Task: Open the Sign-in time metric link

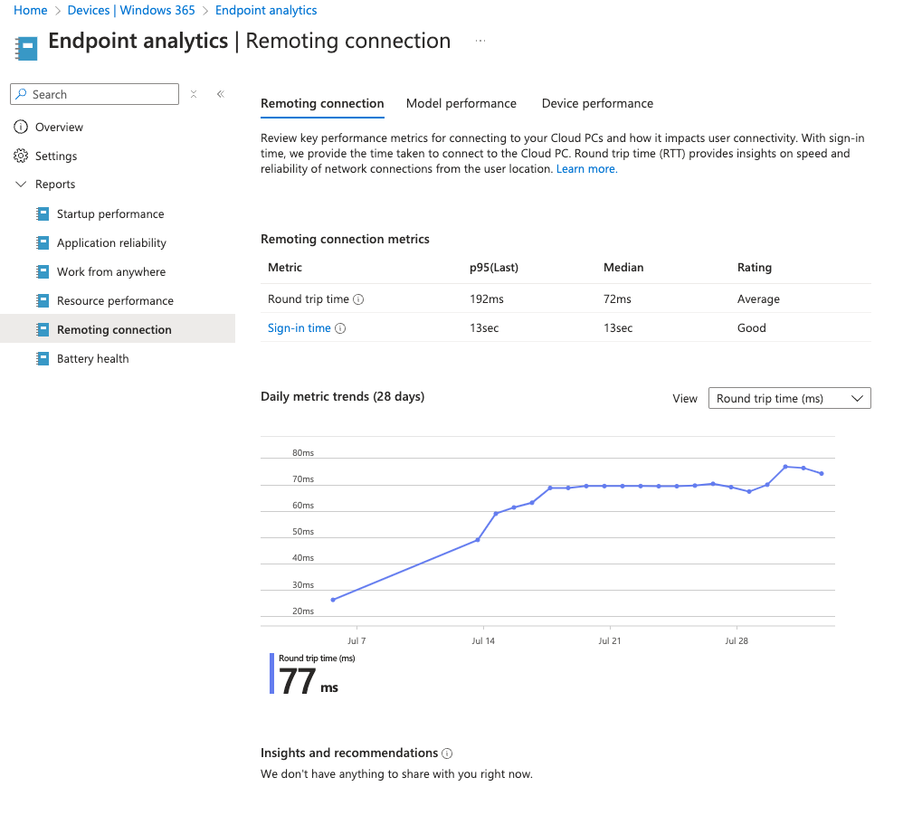Action: 299,328
